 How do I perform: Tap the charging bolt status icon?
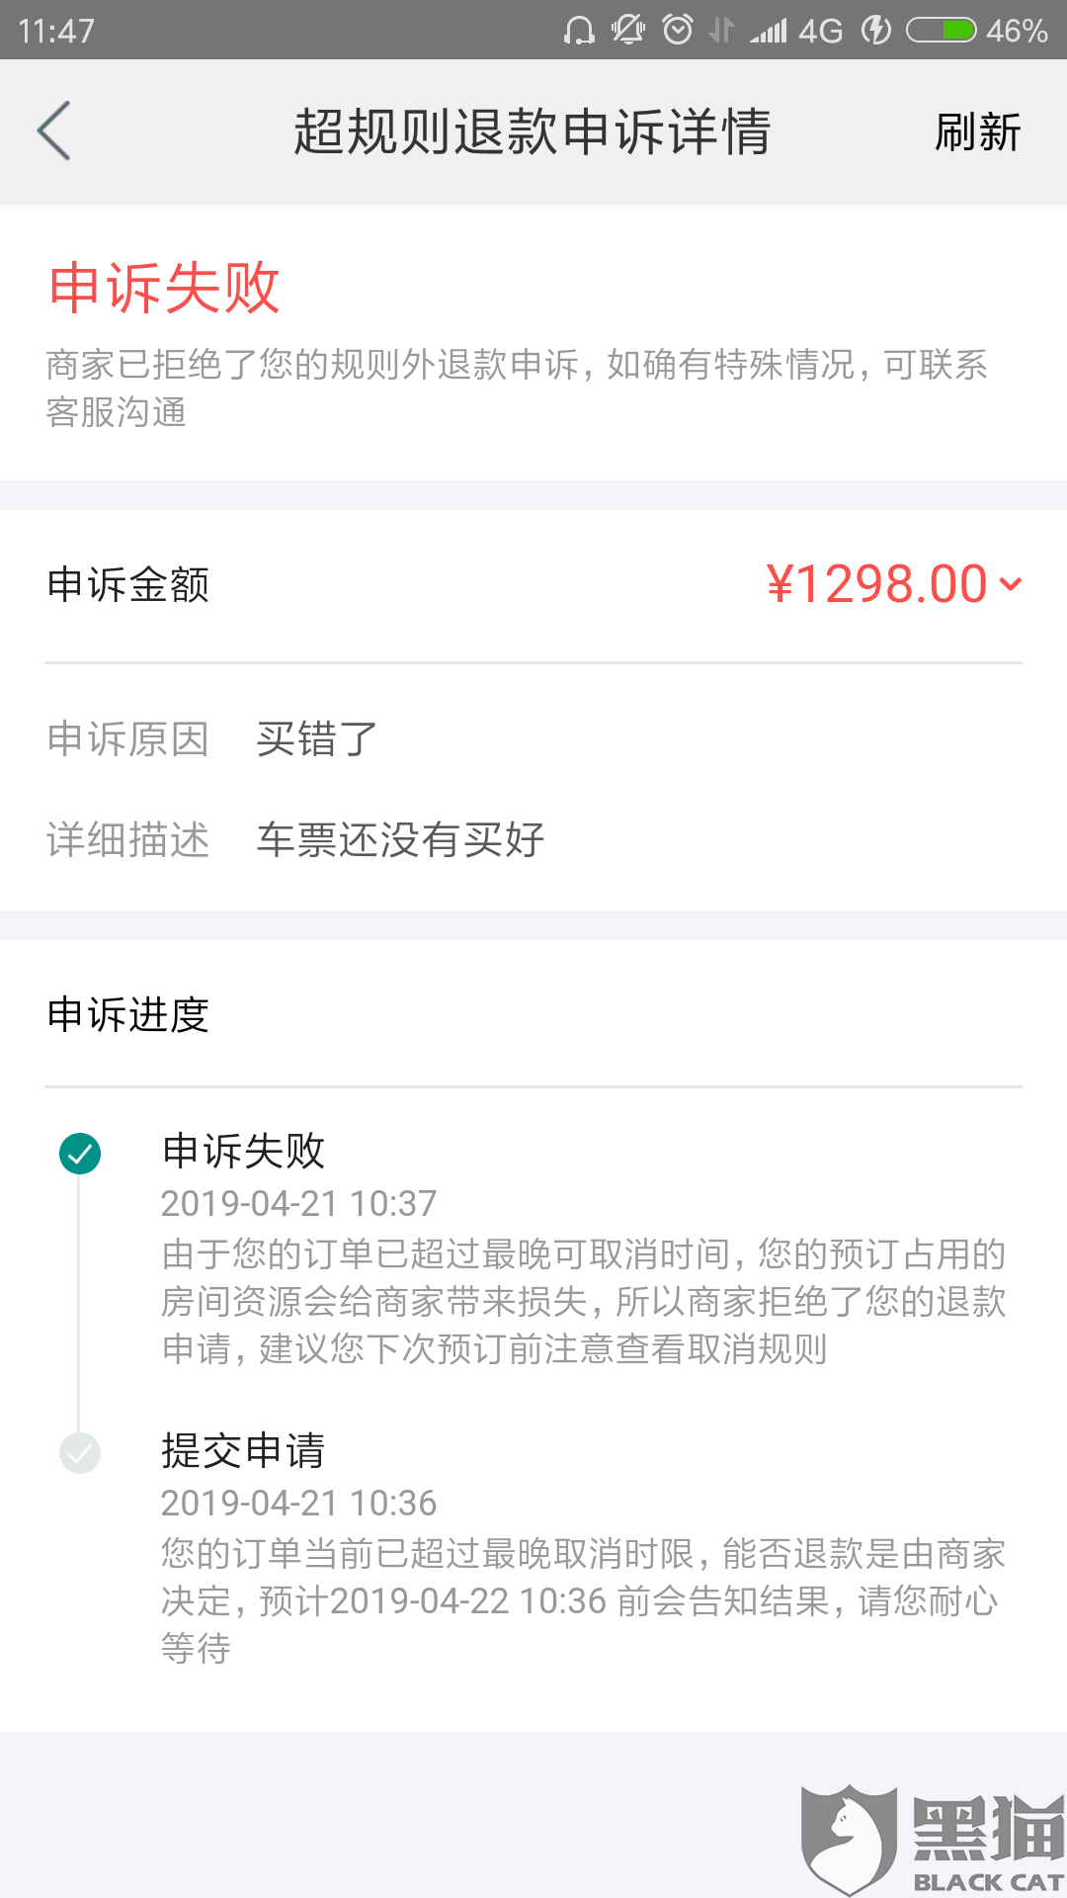click(x=875, y=31)
